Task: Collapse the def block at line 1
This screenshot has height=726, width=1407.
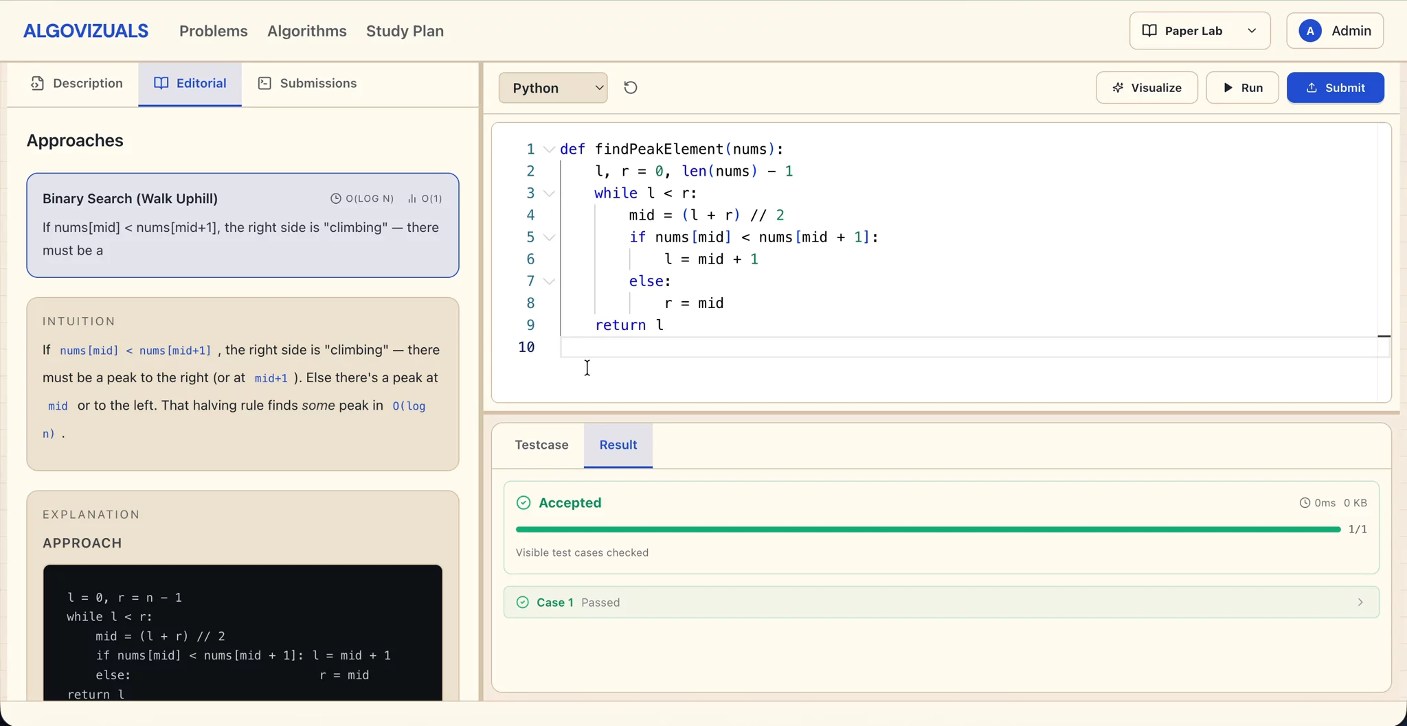Action: click(549, 150)
